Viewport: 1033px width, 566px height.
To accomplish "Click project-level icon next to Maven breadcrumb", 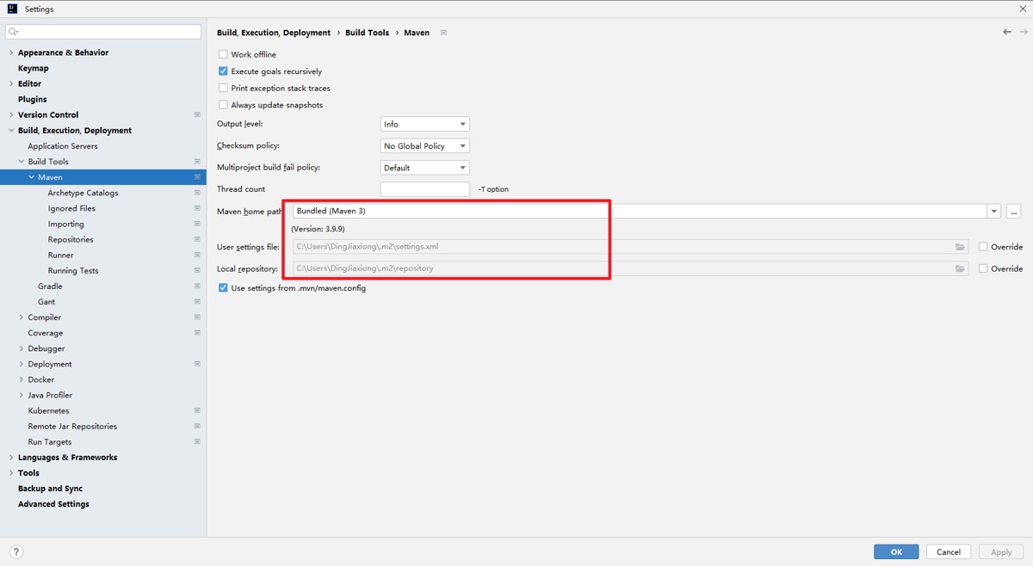I will [x=443, y=33].
